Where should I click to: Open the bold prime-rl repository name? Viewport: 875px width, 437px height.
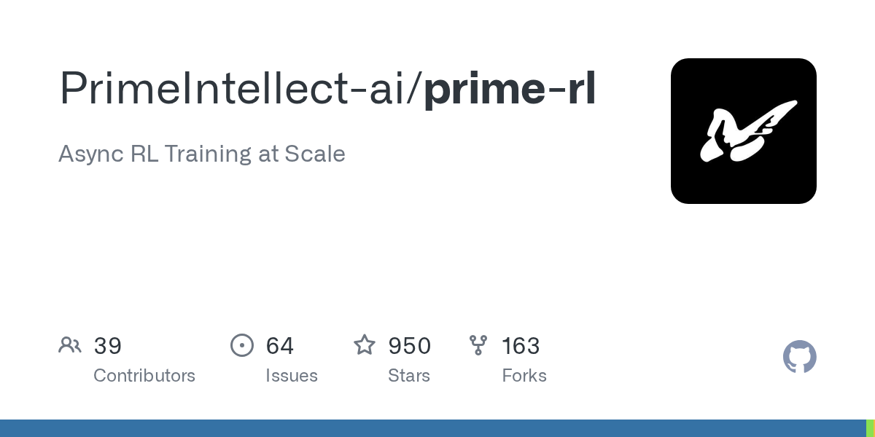(510, 89)
